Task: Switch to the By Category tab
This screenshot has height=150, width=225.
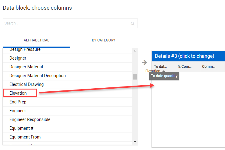Action: [x=104, y=40]
